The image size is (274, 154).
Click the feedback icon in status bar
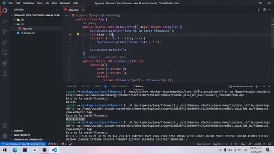pos(250,144)
